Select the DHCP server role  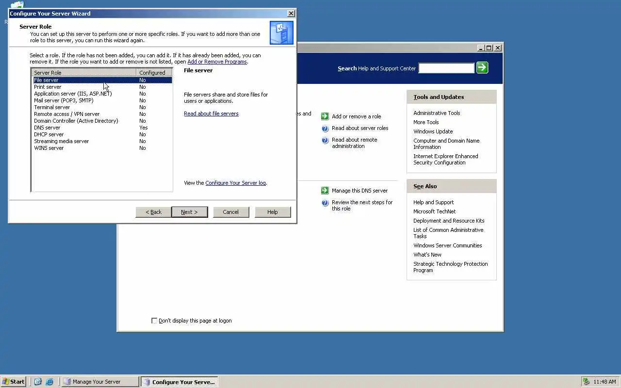[x=102, y=134]
